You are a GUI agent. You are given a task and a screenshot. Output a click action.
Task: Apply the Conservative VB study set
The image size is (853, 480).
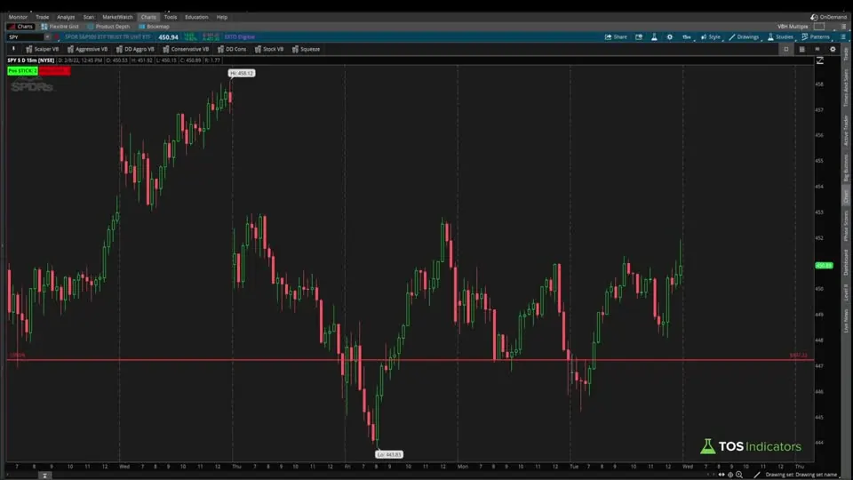point(186,49)
